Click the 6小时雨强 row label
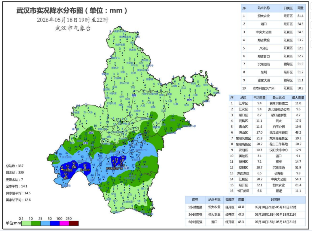 (195, 222)
